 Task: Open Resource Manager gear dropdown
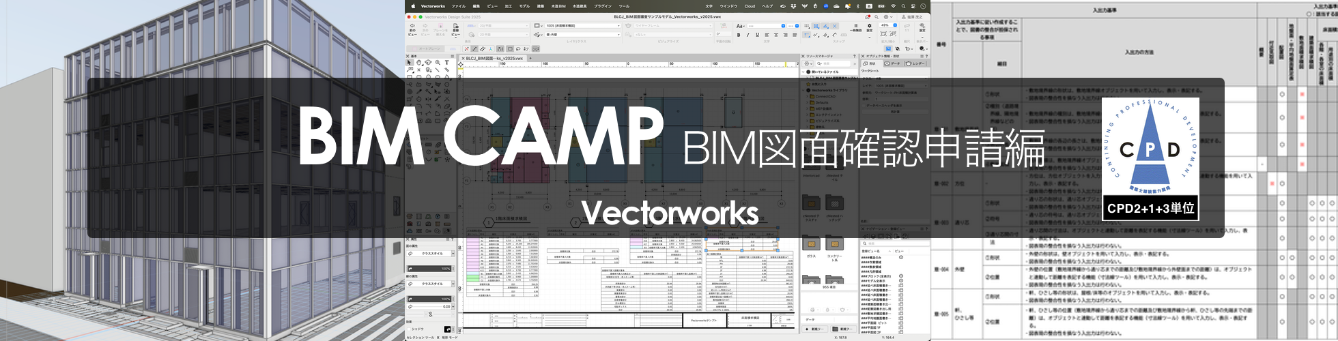[x=808, y=63]
